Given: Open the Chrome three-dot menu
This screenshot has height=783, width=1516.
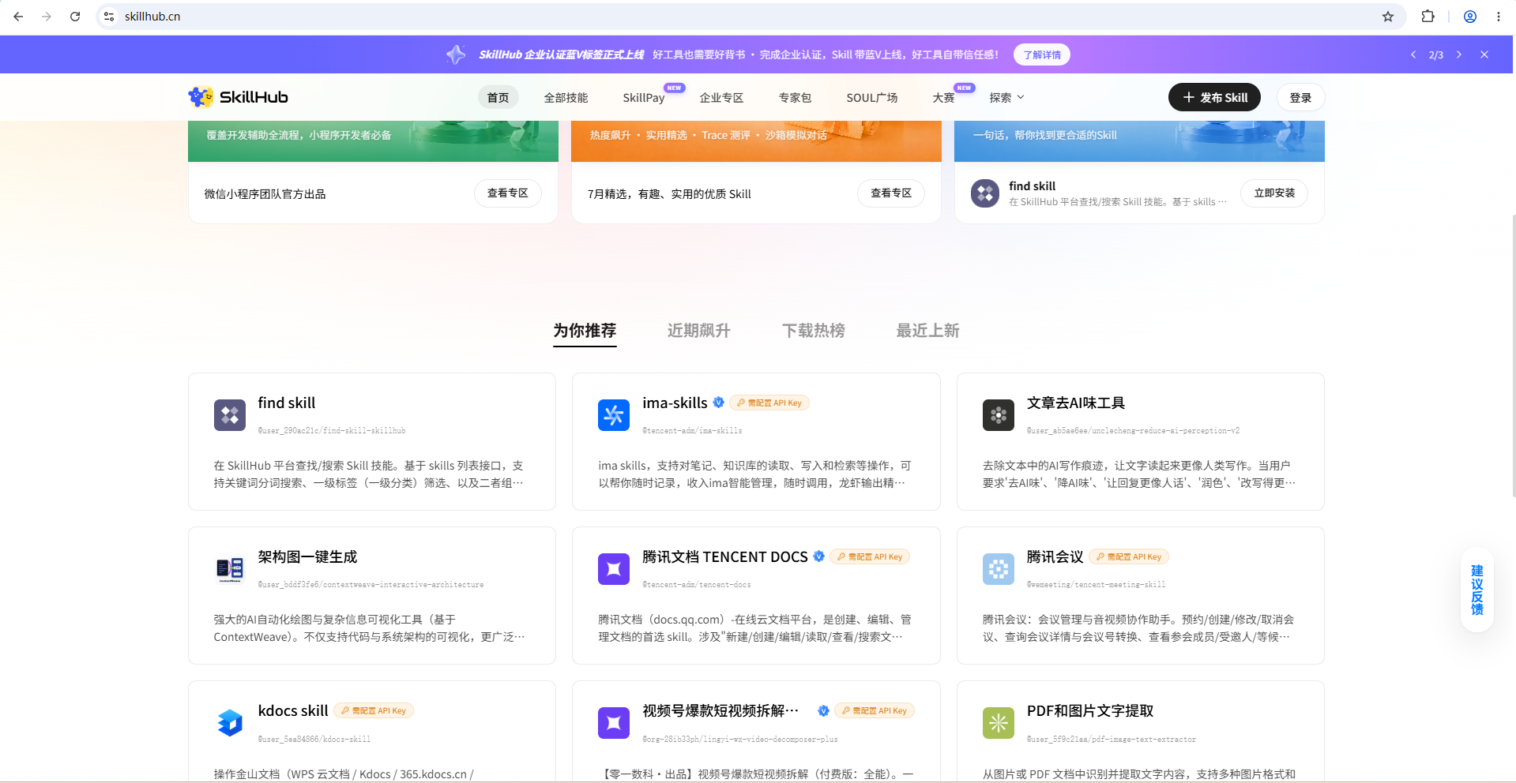Looking at the screenshot, I should click(1499, 17).
